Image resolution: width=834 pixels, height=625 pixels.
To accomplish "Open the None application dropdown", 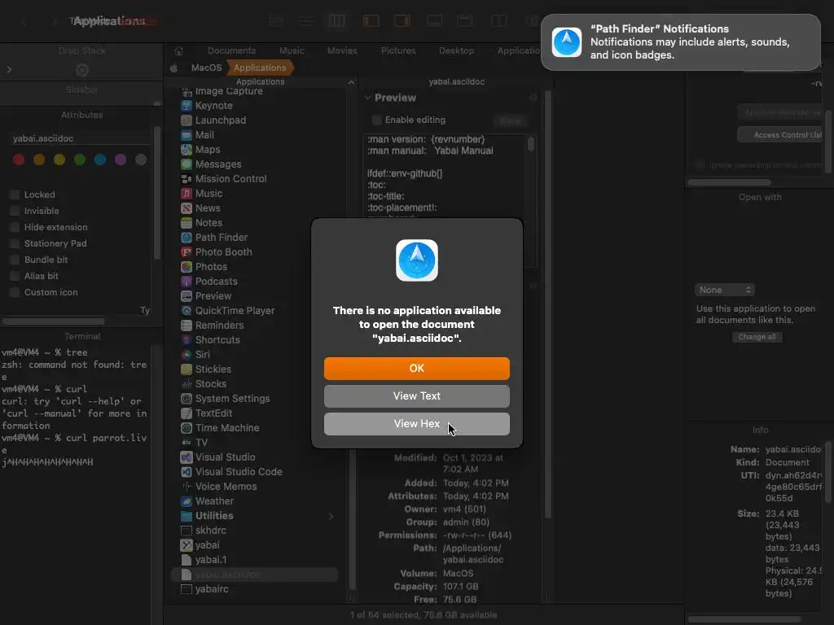I will pyautogui.click(x=724, y=290).
